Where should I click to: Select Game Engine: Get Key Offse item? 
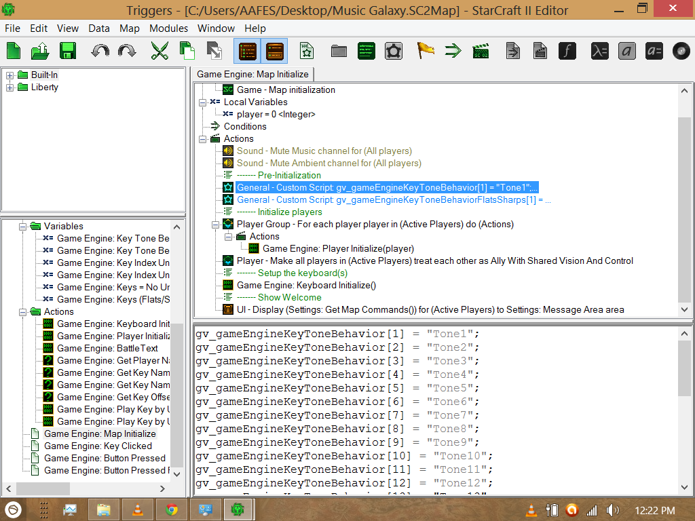tap(113, 398)
